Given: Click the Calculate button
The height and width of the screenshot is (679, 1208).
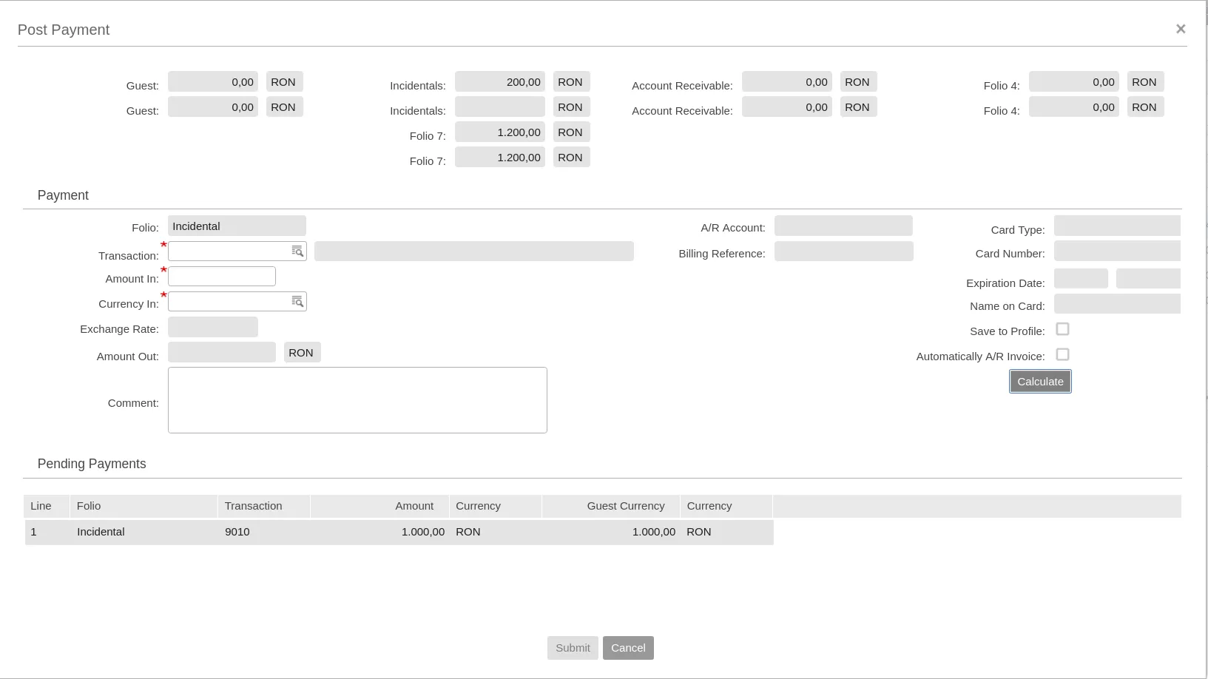Looking at the screenshot, I should [1040, 382].
